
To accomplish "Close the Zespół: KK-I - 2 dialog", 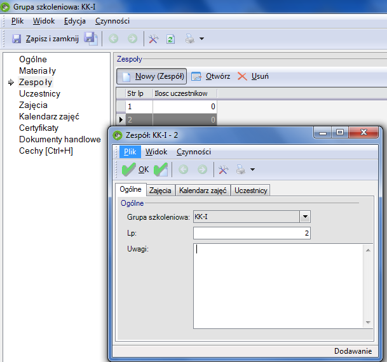I will [x=363, y=133].
